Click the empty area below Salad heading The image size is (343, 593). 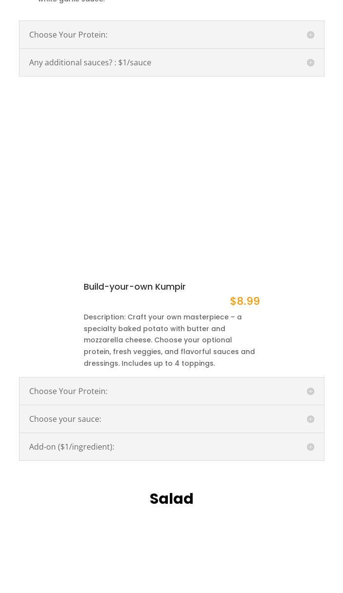pos(171,556)
